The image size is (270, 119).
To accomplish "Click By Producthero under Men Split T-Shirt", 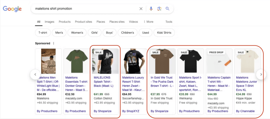I will tap(47, 111).
